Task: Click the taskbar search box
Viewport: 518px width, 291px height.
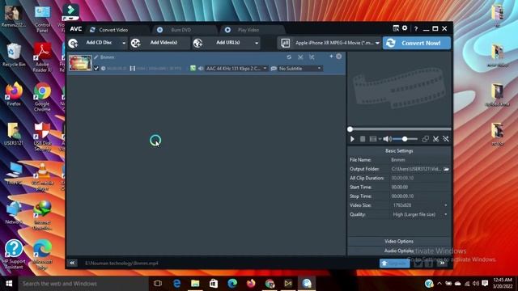Action: click(83, 284)
